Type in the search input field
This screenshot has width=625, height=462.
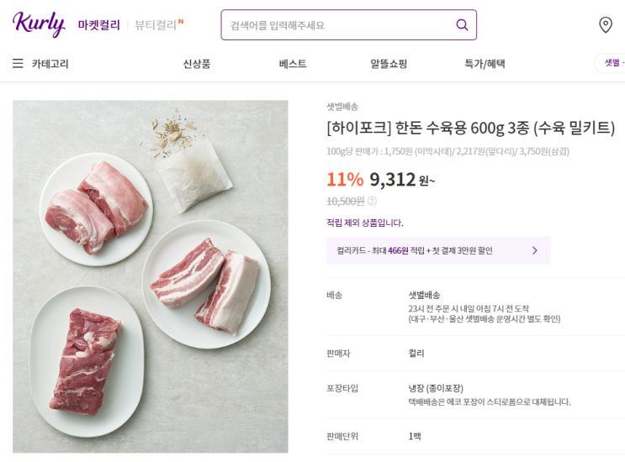[336, 25]
